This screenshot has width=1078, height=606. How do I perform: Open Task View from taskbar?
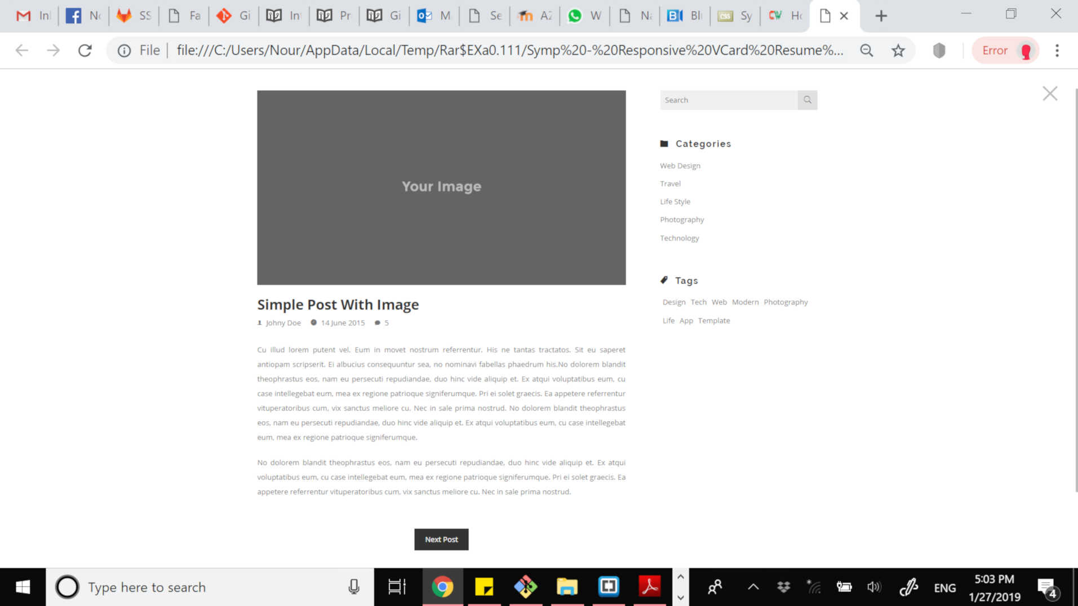[x=397, y=587]
